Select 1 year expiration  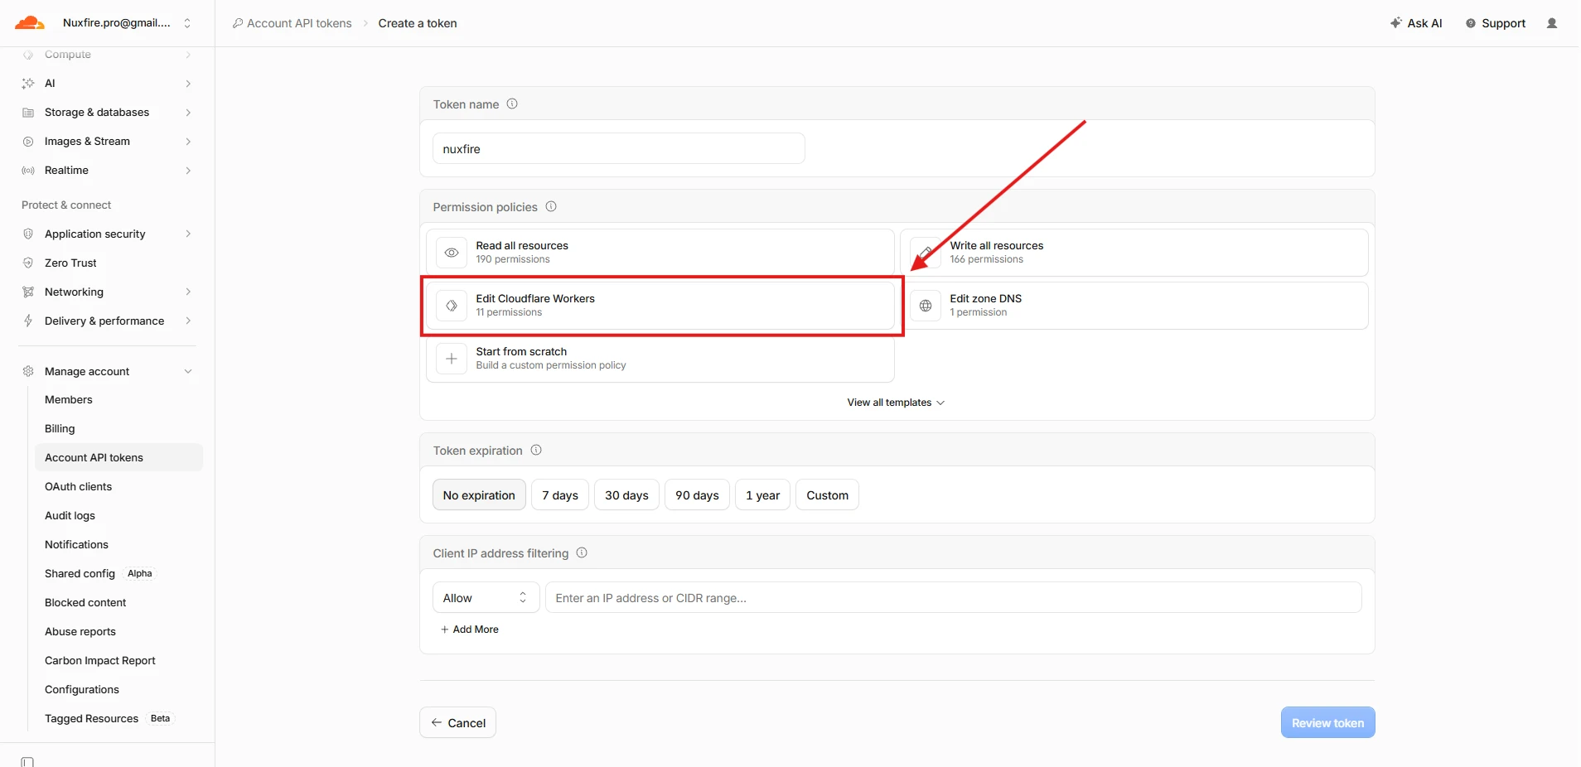(x=762, y=495)
